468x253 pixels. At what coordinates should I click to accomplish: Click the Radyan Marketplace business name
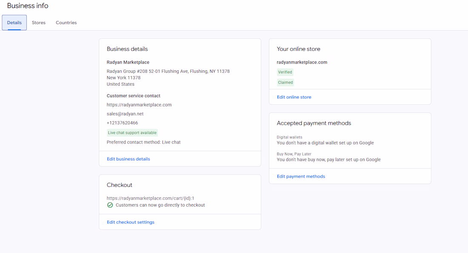128,62
